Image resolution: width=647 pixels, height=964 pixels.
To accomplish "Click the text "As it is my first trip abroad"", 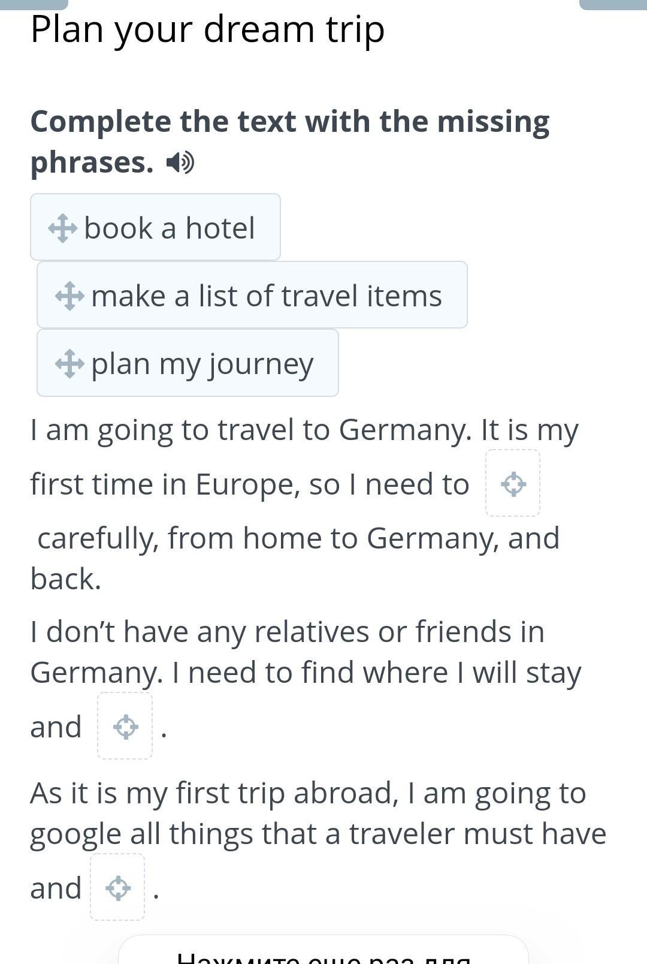I will 214,793.
